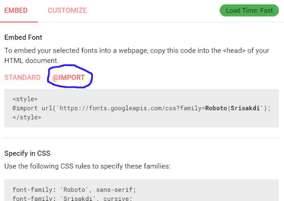Viewport: 284px width, 201px height.
Task: Click the opening <style> tag line
Action: point(25,99)
